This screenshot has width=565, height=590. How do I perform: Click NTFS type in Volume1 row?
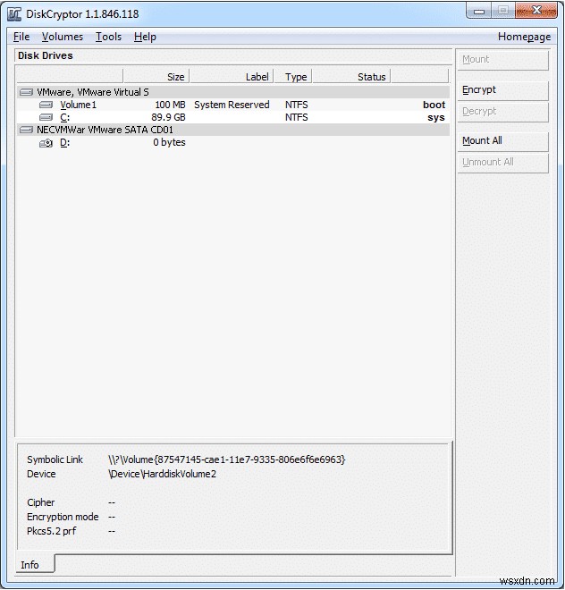[x=296, y=105]
